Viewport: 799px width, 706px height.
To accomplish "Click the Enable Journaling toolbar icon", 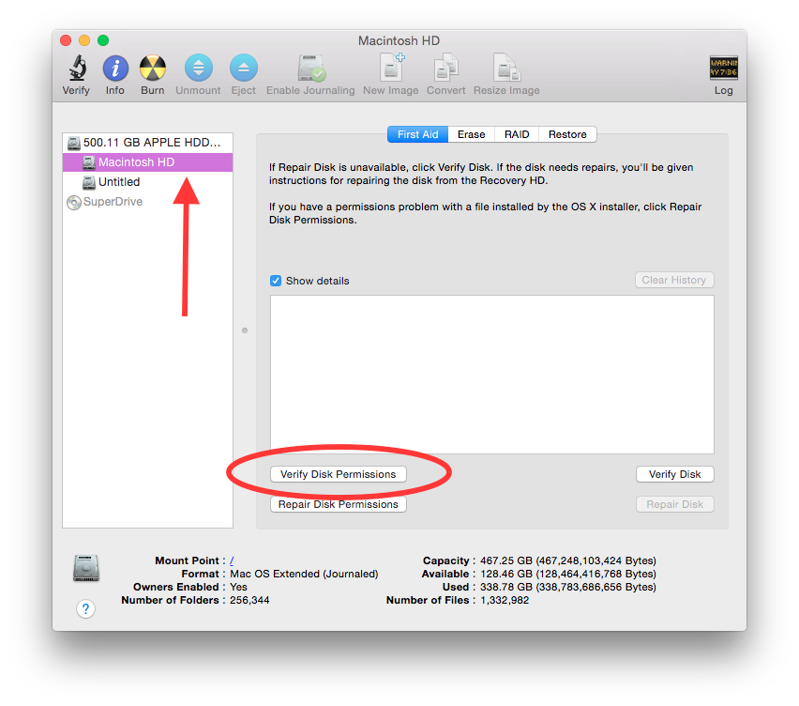I will (x=310, y=69).
